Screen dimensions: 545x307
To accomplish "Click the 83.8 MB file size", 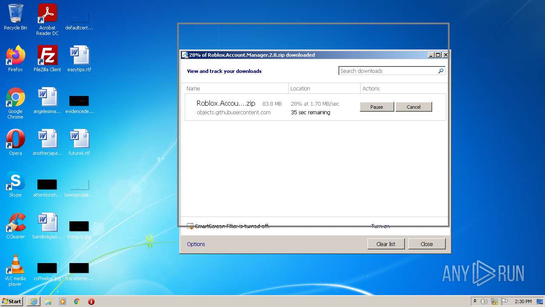I will 272,104.
